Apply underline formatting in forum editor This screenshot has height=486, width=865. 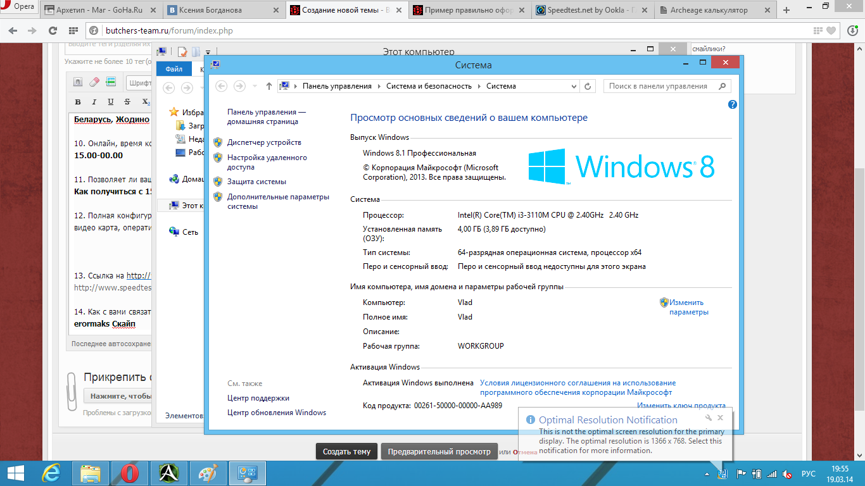pyautogui.click(x=111, y=102)
